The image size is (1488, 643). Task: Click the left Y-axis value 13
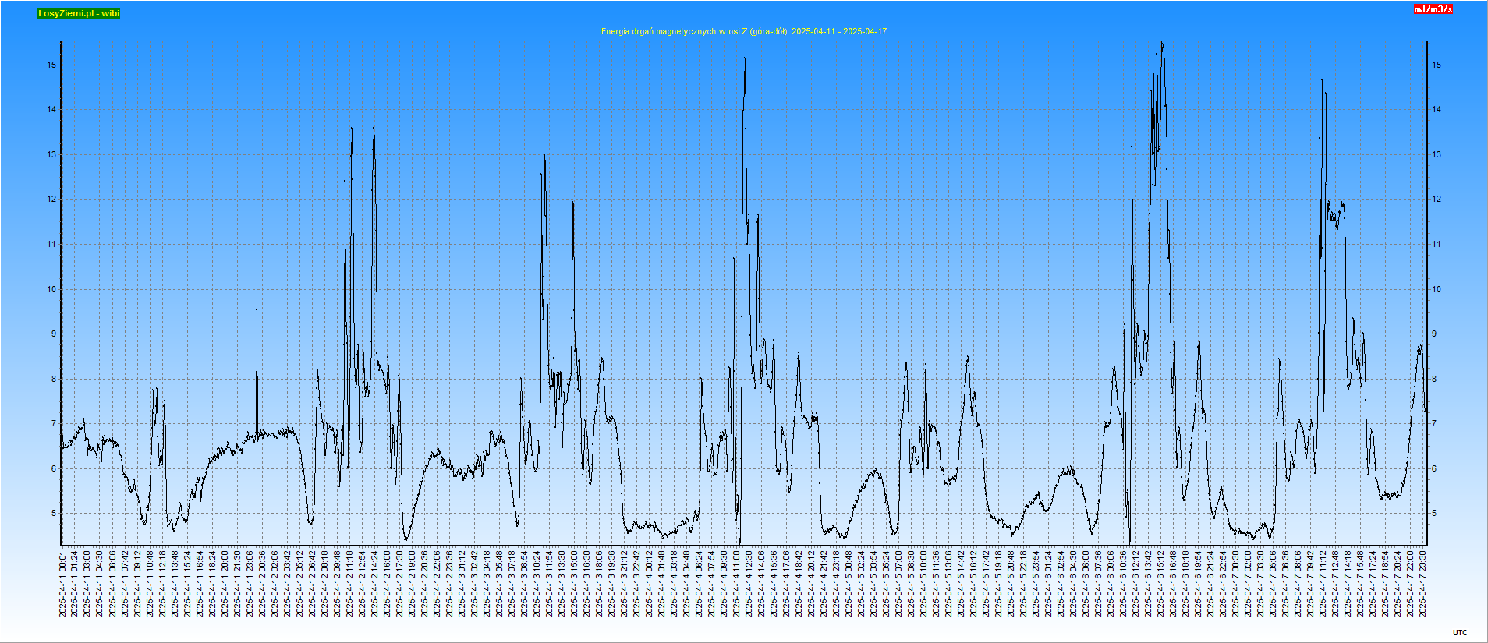click(52, 154)
